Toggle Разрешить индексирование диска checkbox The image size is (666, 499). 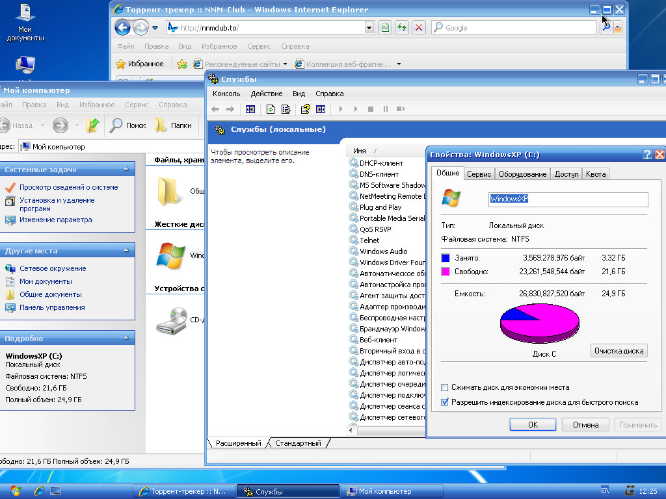445,402
